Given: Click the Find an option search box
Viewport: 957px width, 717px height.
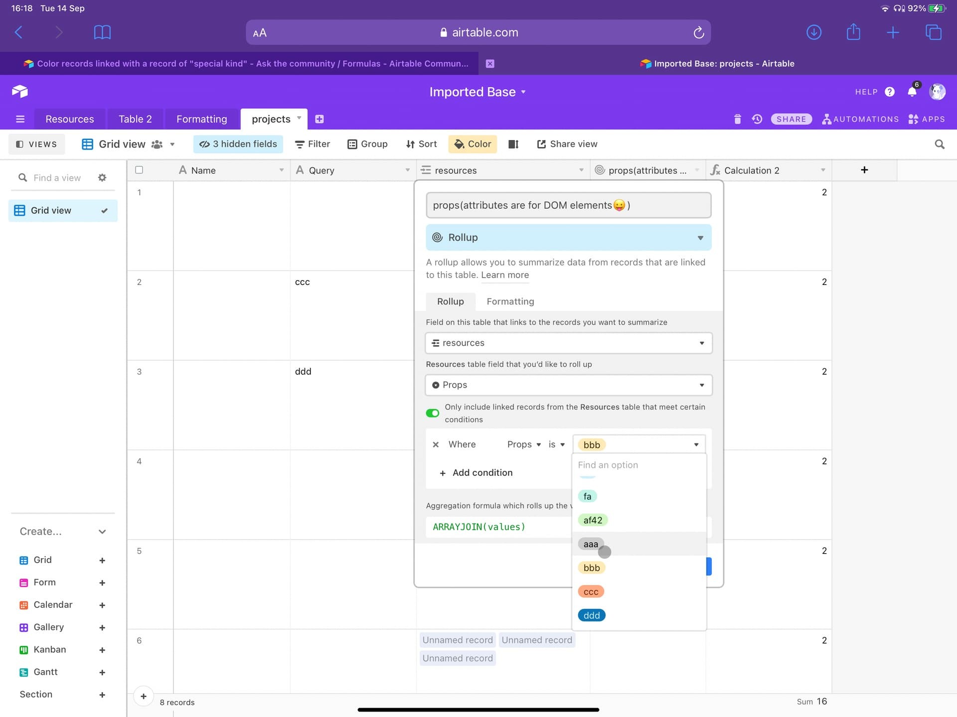Looking at the screenshot, I should tap(639, 465).
